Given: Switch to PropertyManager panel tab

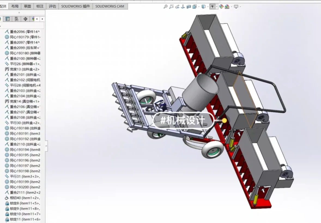Looking at the screenshot, I should 8,19.
